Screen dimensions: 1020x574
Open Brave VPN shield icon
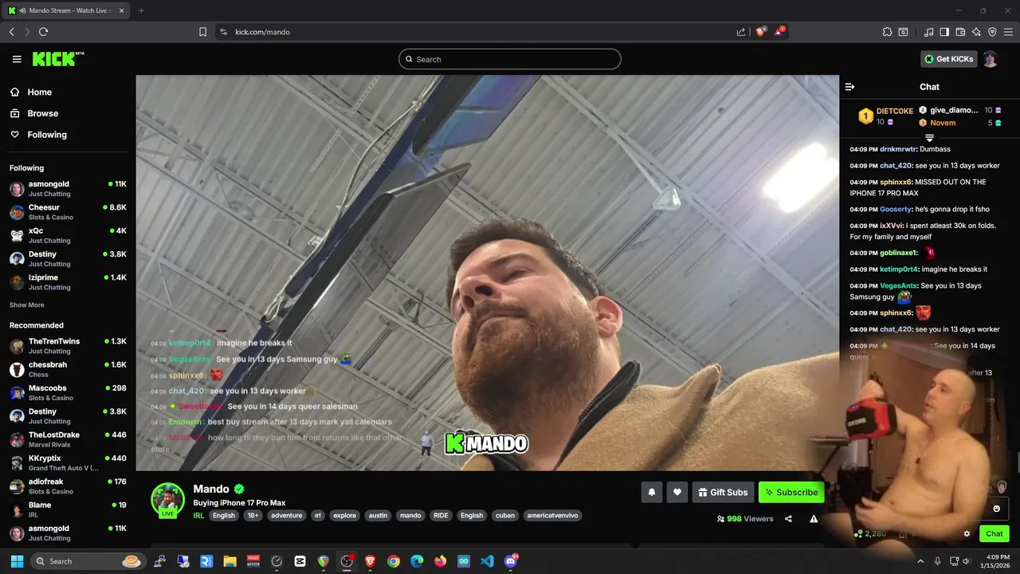coord(992,32)
